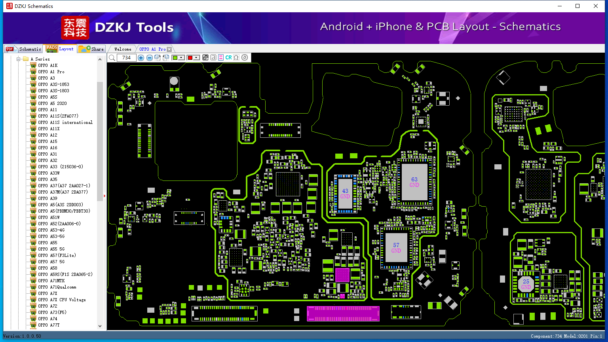
Task: Click the board icon beside OPPO A11
Action: coord(33,110)
